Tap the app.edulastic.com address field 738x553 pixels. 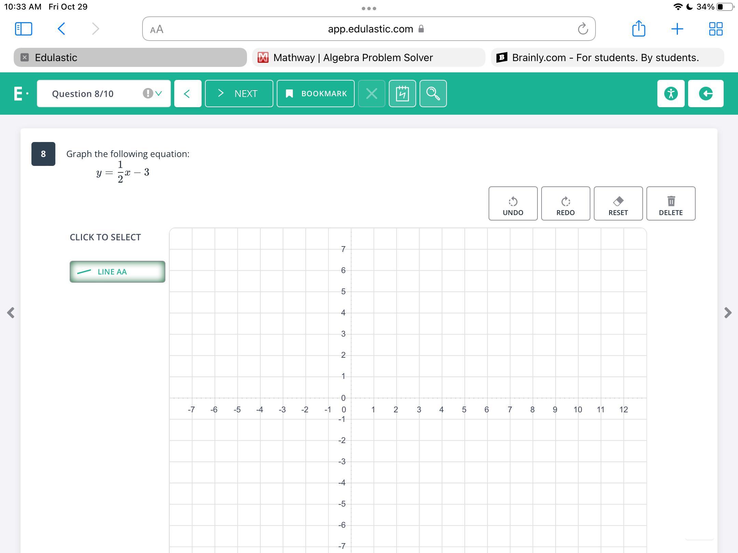(x=370, y=29)
